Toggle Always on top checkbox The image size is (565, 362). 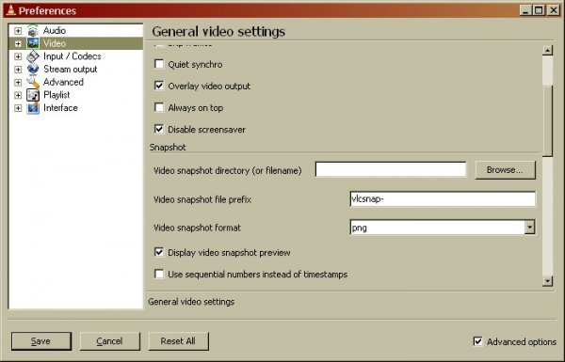click(159, 107)
